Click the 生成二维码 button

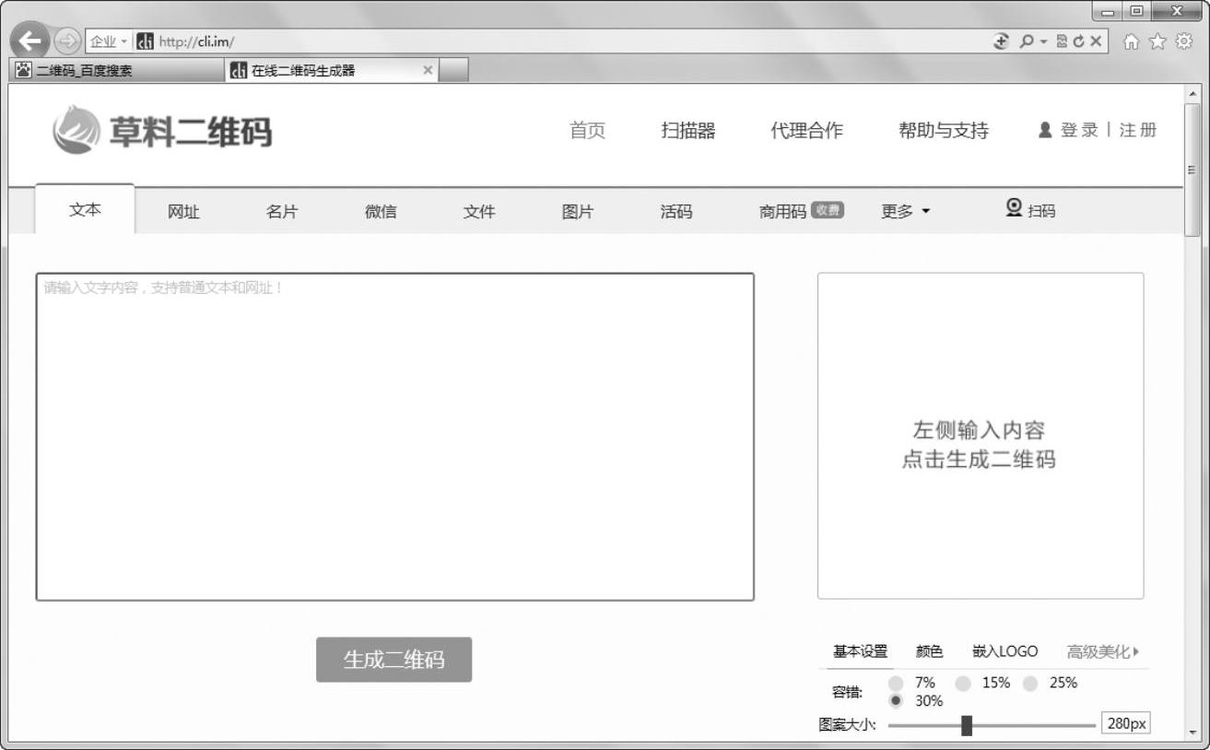(394, 660)
